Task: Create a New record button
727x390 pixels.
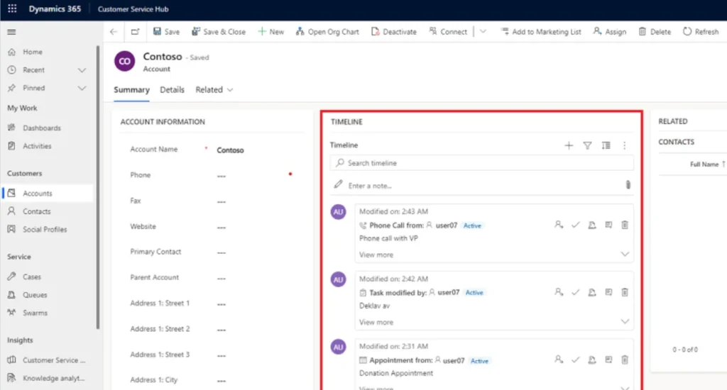Action: pos(270,31)
